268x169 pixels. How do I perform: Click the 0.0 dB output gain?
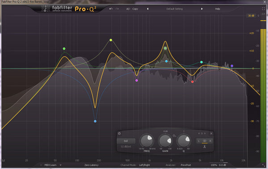[x=222, y=165]
